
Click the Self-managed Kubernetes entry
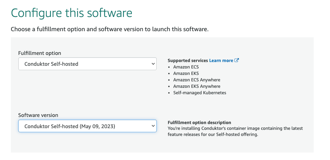pyautogui.click(x=199, y=93)
